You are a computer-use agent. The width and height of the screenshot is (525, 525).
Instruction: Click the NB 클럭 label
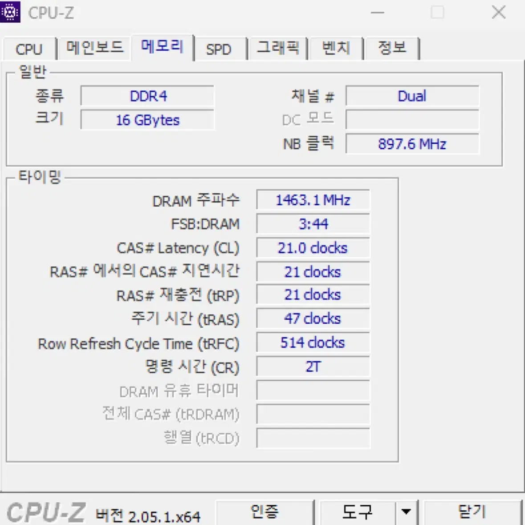[x=309, y=144]
